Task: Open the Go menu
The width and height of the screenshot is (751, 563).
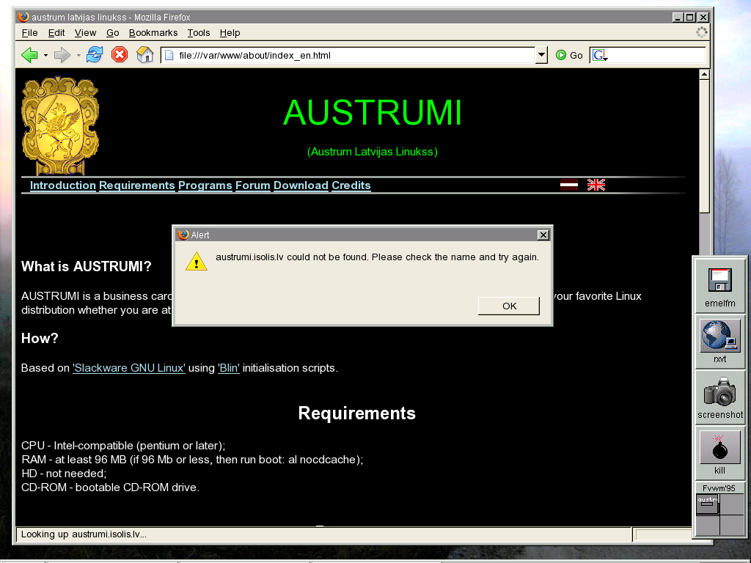Action: click(112, 32)
